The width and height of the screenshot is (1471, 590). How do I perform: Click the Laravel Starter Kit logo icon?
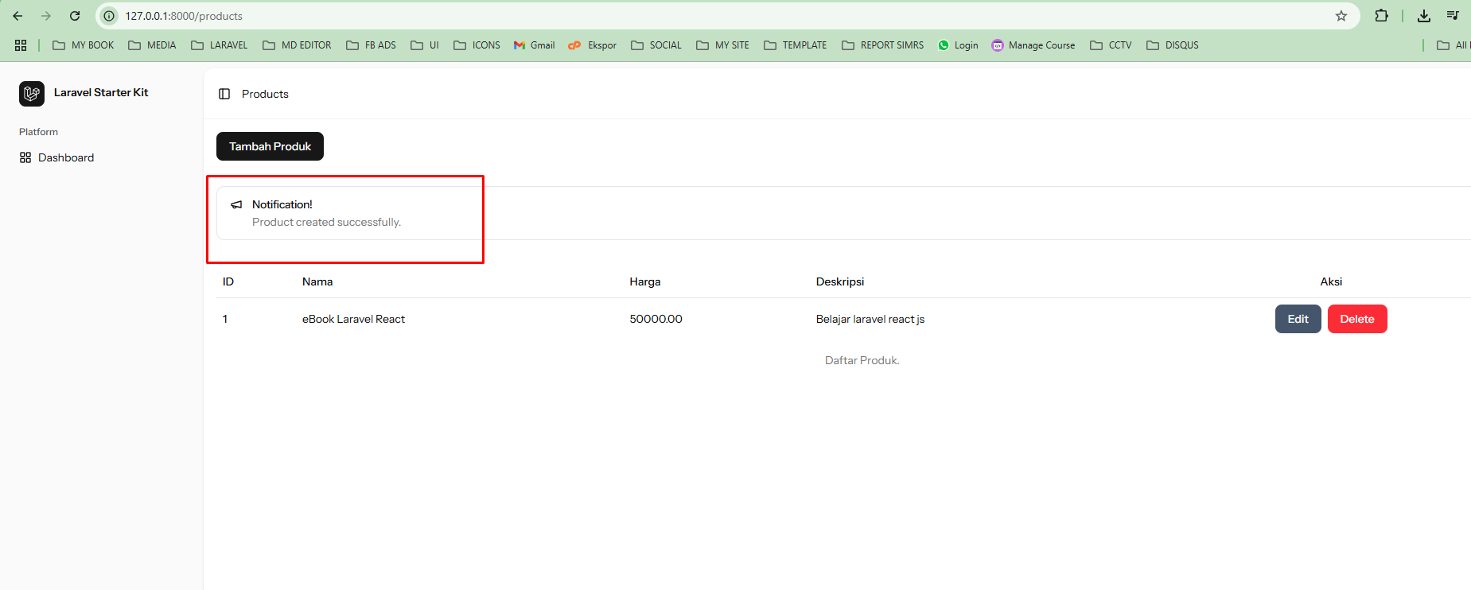tap(32, 94)
